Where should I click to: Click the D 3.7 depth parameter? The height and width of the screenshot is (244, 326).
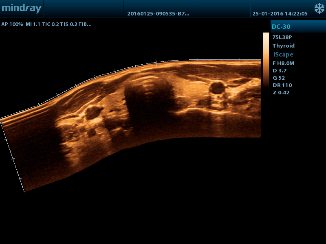pos(280,70)
